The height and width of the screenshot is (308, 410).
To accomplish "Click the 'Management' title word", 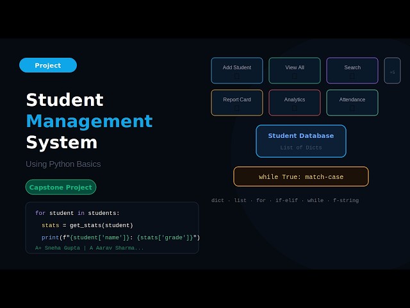I will click(x=90, y=121).
